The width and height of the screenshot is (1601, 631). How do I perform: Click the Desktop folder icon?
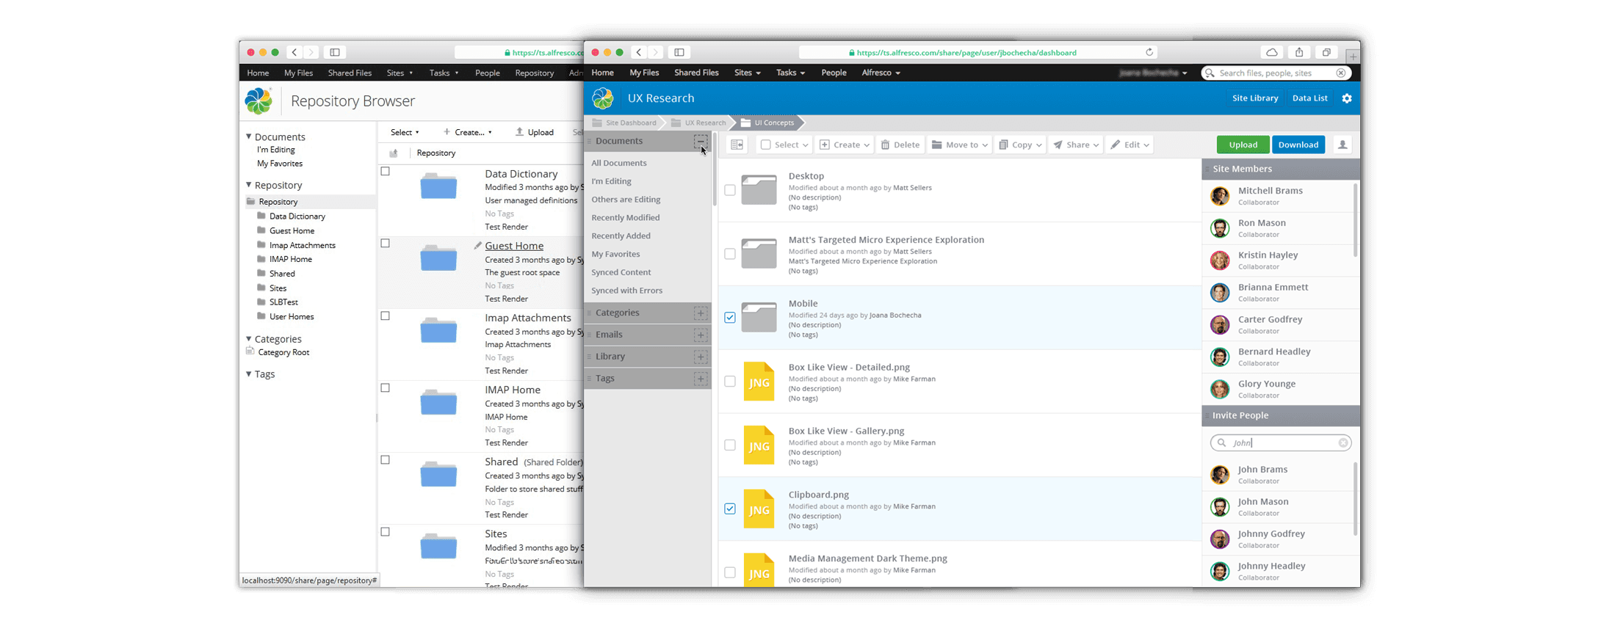[759, 190]
